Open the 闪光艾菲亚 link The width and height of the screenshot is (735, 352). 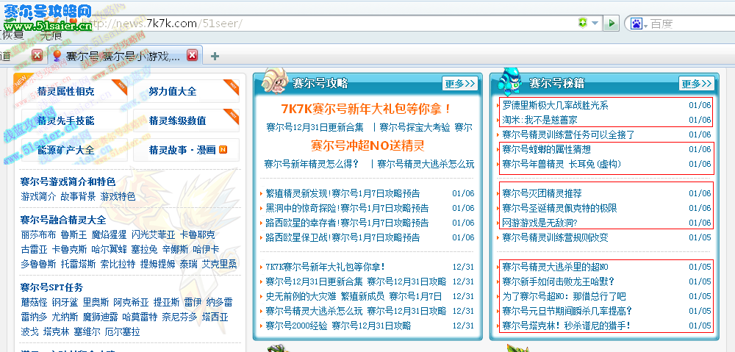click(154, 235)
